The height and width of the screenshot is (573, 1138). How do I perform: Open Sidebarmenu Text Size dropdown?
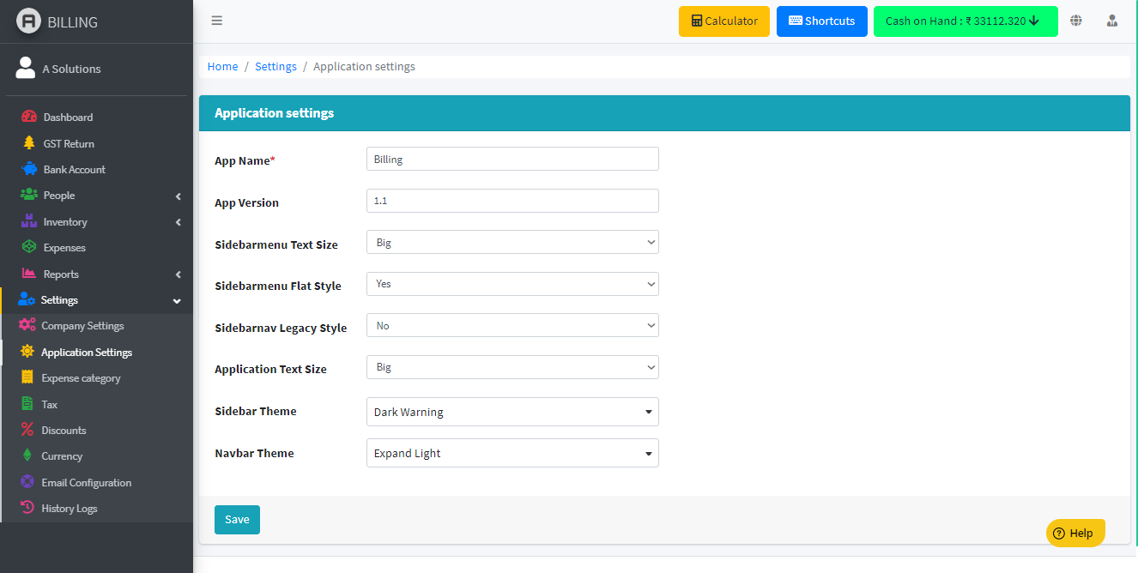(x=512, y=243)
